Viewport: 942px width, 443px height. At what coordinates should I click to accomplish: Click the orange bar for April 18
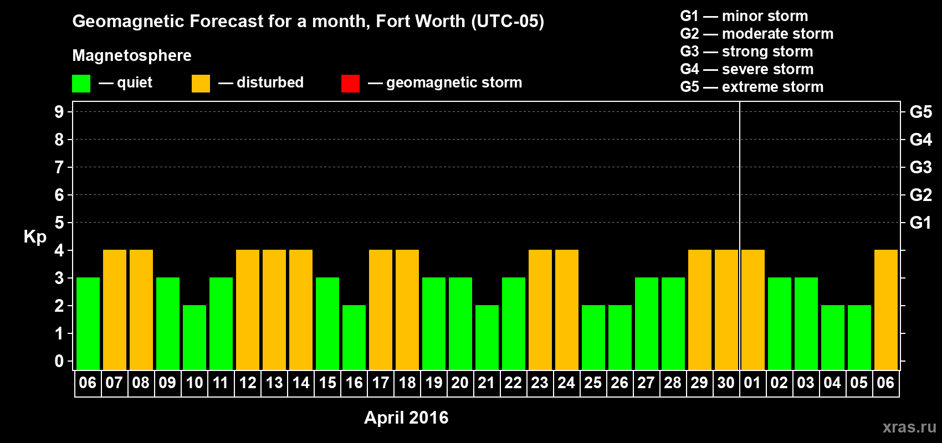coord(407,310)
